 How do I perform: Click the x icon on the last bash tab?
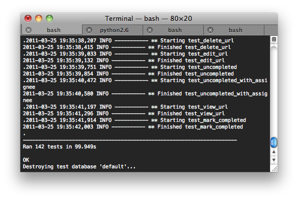pos(210,30)
